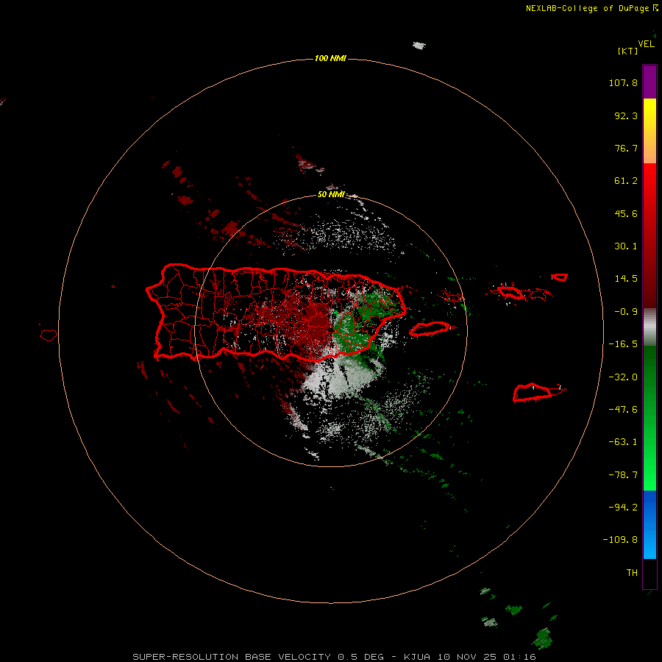Click the 61.2 velocity scale value

pos(626,181)
